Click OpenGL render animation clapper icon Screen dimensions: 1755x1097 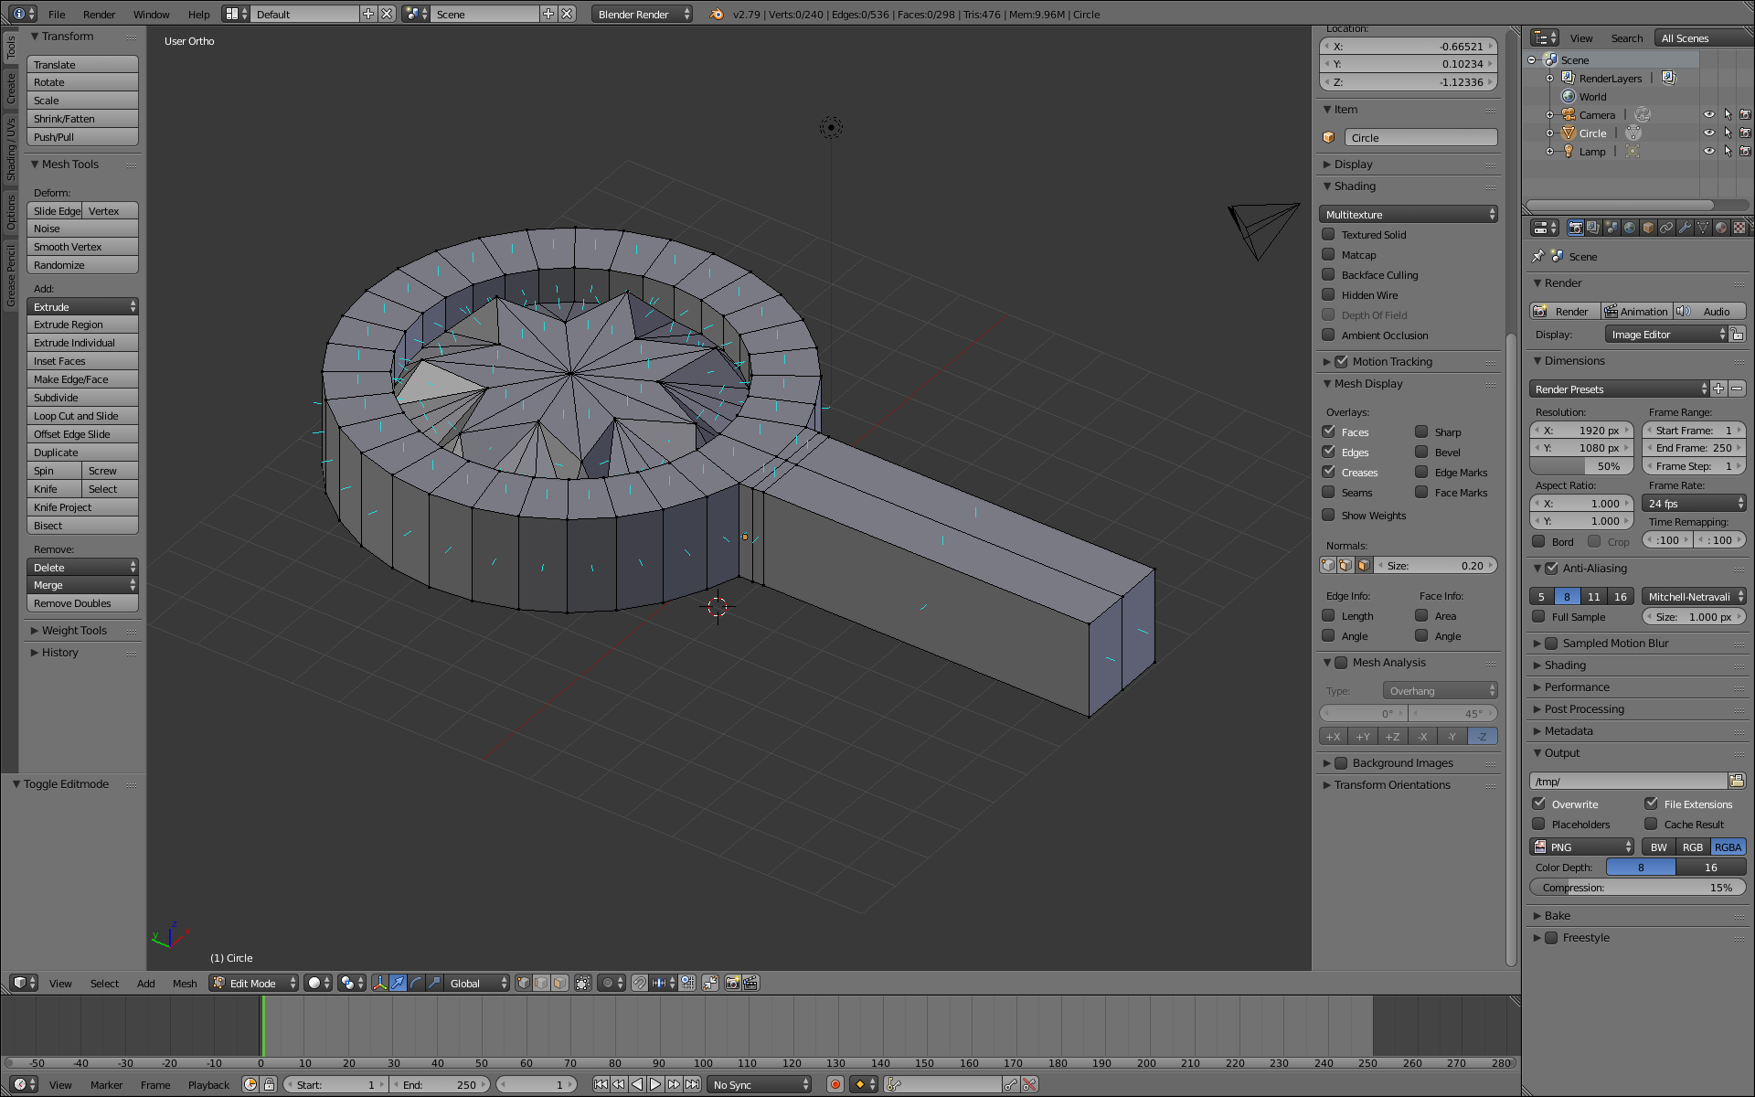750,983
